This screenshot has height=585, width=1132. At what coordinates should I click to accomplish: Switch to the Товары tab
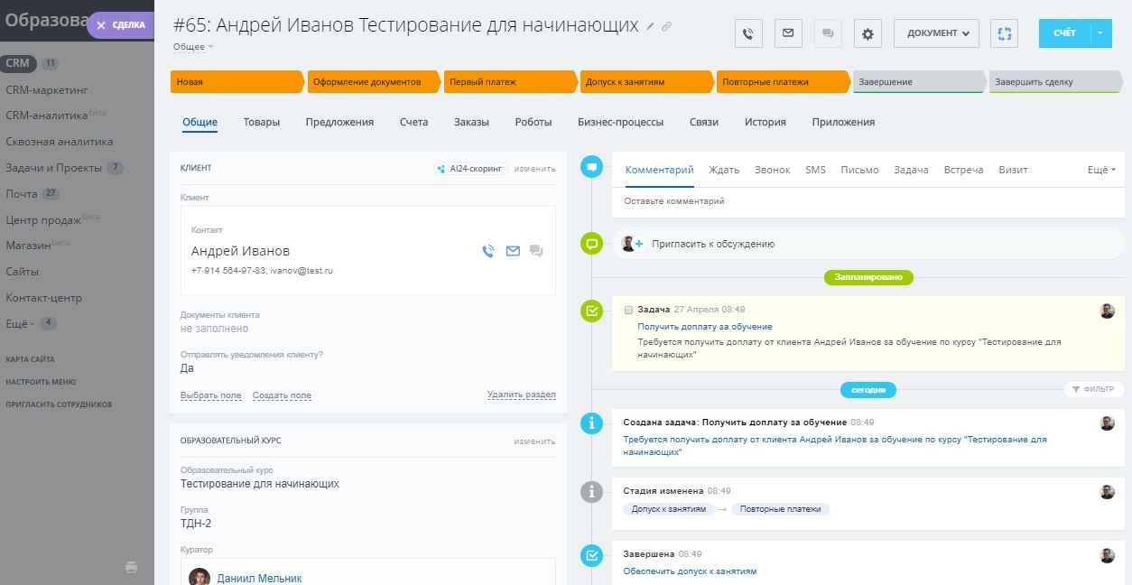(261, 122)
